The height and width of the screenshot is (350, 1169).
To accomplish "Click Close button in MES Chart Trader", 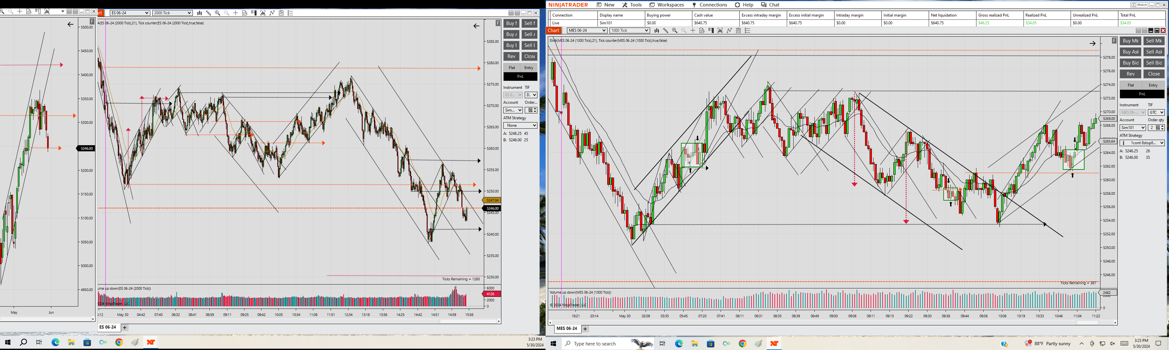I will coord(1153,74).
